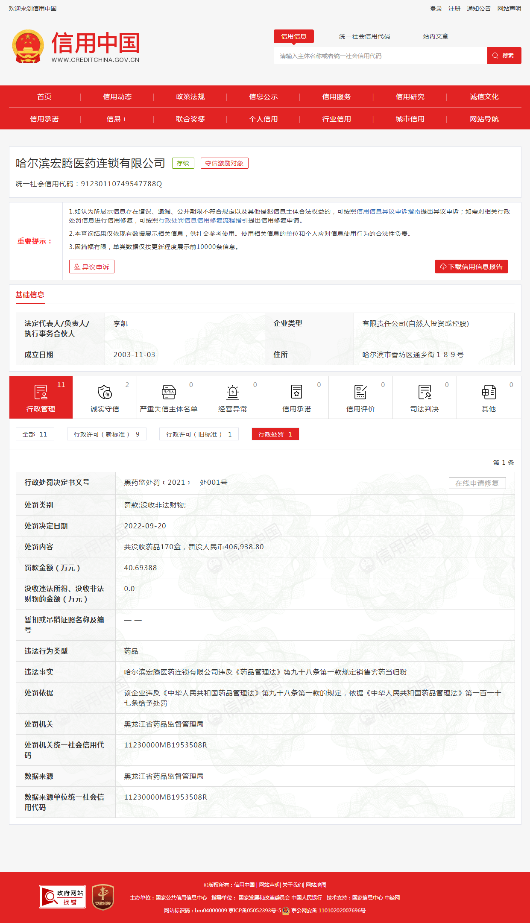Click the company title 哈尔滨宏腾医药连锁有限公司

[x=91, y=163]
